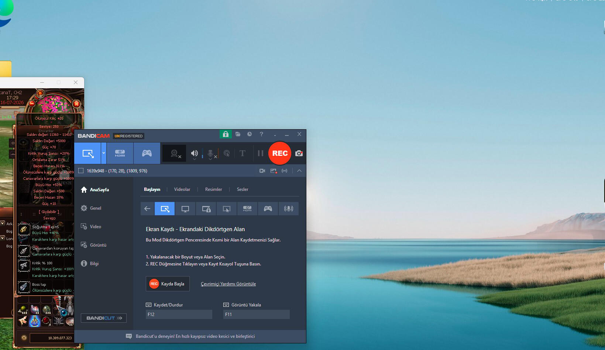Toggle mouse click effects
605x350 pixels.
tap(227, 153)
